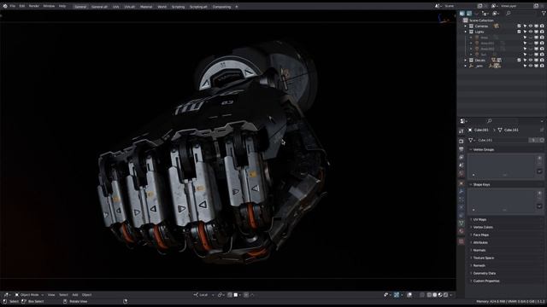Open the viewport Add menu
This screenshot has width=547, height=307.
(x=75, y=295)
